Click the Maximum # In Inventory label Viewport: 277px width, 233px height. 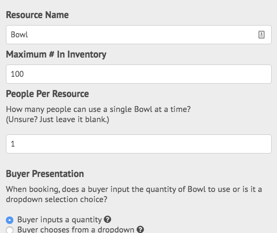point(56,54)
